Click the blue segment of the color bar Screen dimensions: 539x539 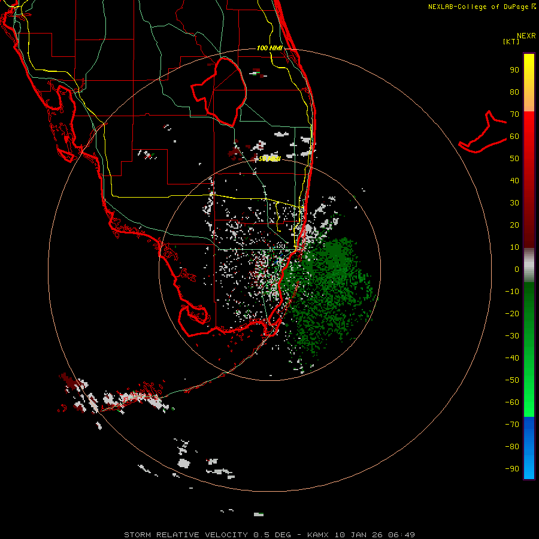point(529,448)
